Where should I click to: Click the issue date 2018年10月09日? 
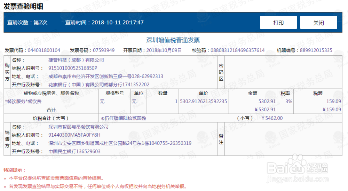164,50
